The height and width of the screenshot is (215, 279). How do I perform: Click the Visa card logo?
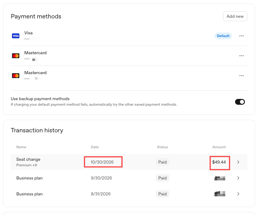pos(16,36)
